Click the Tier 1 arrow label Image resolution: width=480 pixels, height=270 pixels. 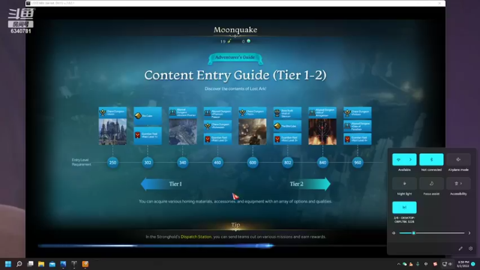175,184
